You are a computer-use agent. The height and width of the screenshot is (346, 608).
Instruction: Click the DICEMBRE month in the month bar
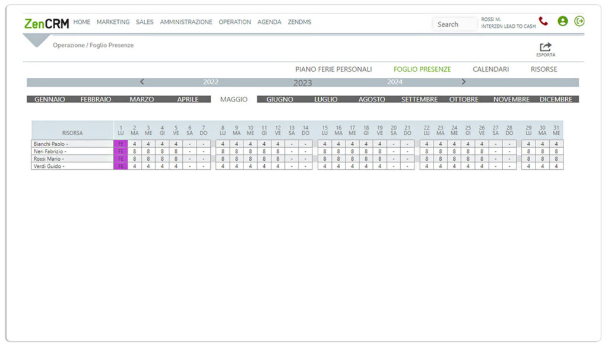pyautogui.click(x=556, y=99)
